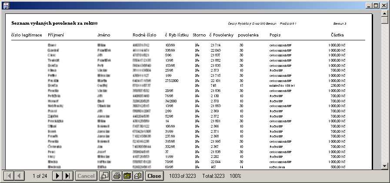Open the window system menu icon
Screen dimensions: 390x183
tap(6, 5)
